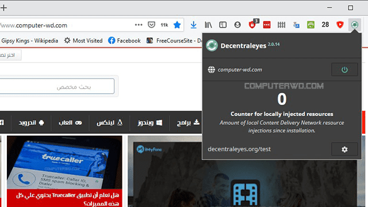The image size is (368, 207).
Task: Open the Decentraleyes extension toolbar icon
Action: coord(354,25)
